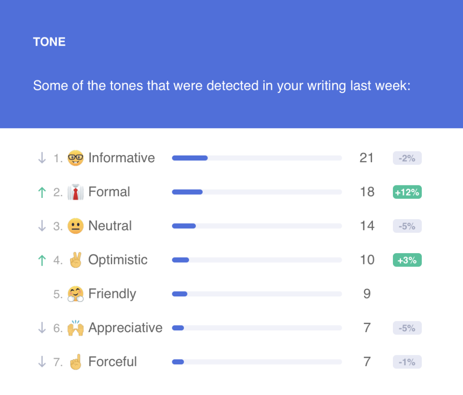Click the down arrow next to Forceful
This screenshot has width=463, height=395.
(42, 362)
